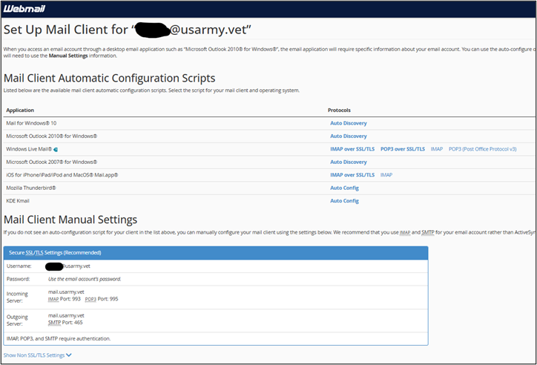The height and width of the screenshot is (365, 537).
Task: Click the Application column header
Action: click(20, 110)
